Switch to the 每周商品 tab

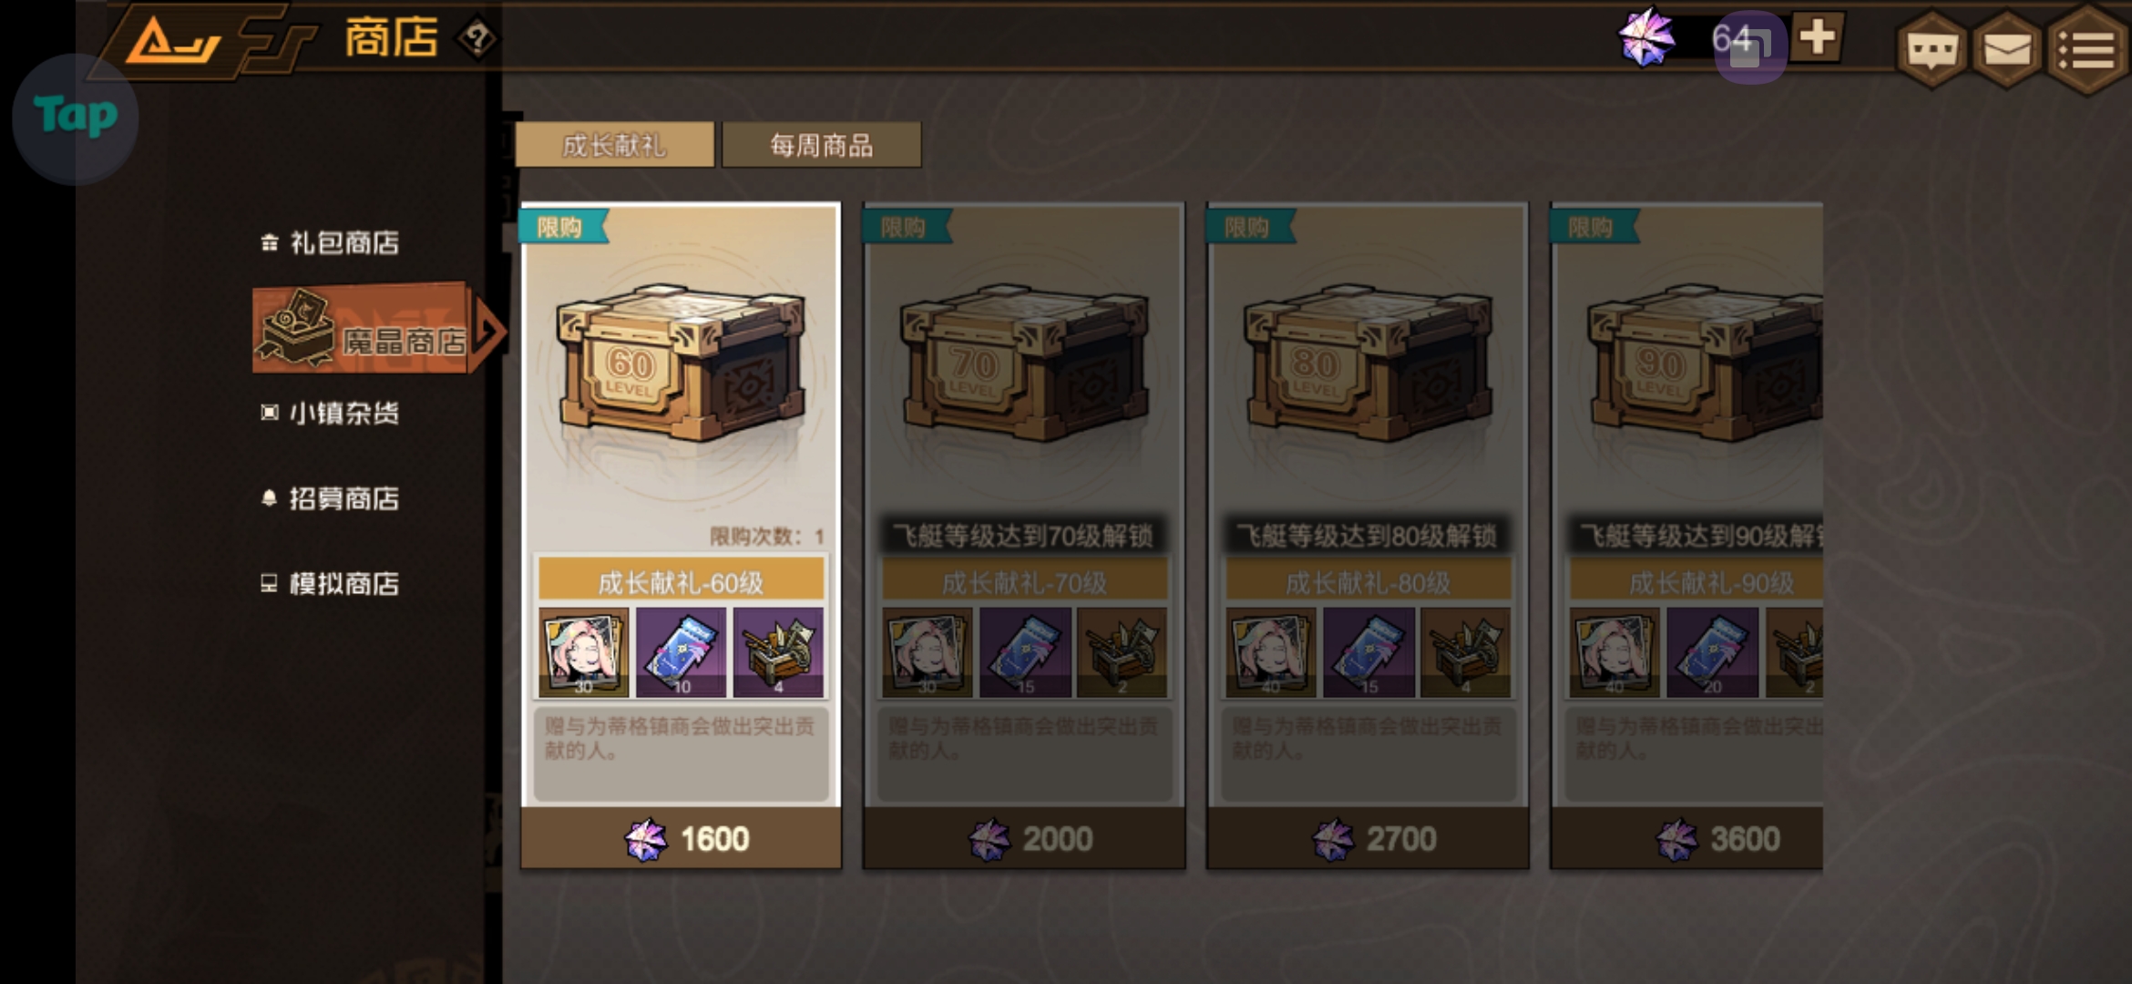(x=822, y=145)
